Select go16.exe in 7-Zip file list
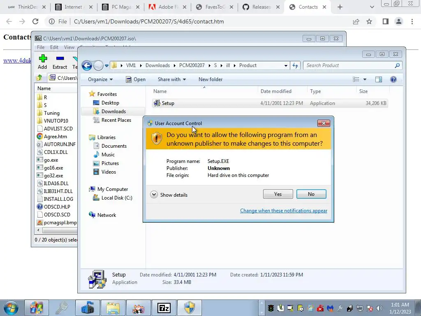The height and width of the screenshot is (316, 421). tap(50, 168)
